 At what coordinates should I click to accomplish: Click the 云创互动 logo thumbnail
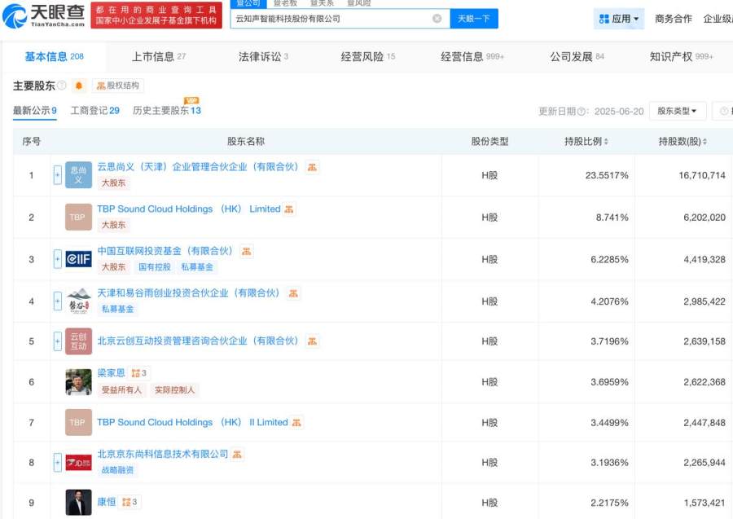pyautogui.click(x=78, y=341)
